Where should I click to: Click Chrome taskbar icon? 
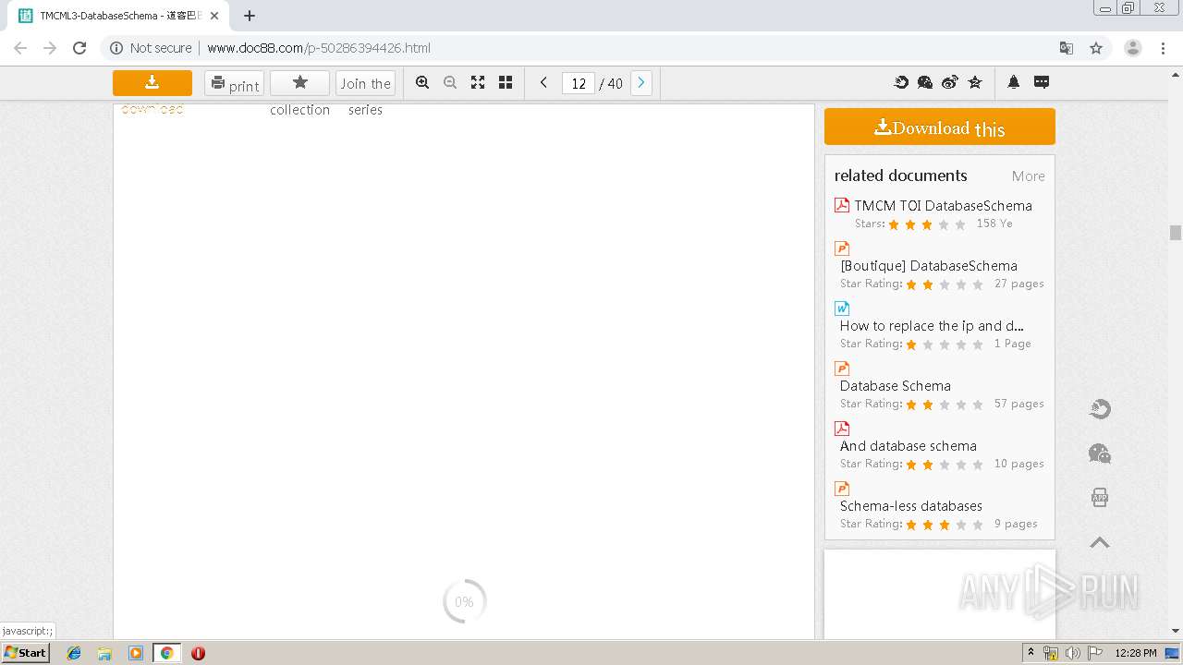coord(166,653)
